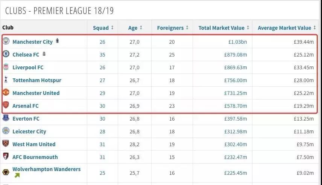This screenshot has width=322, height=185.
Task: Click the Tottenham Hotspur club crest
Action: click(6, 80)
